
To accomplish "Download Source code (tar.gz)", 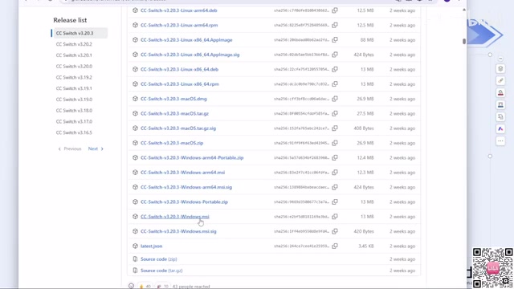I will point(161,271).
